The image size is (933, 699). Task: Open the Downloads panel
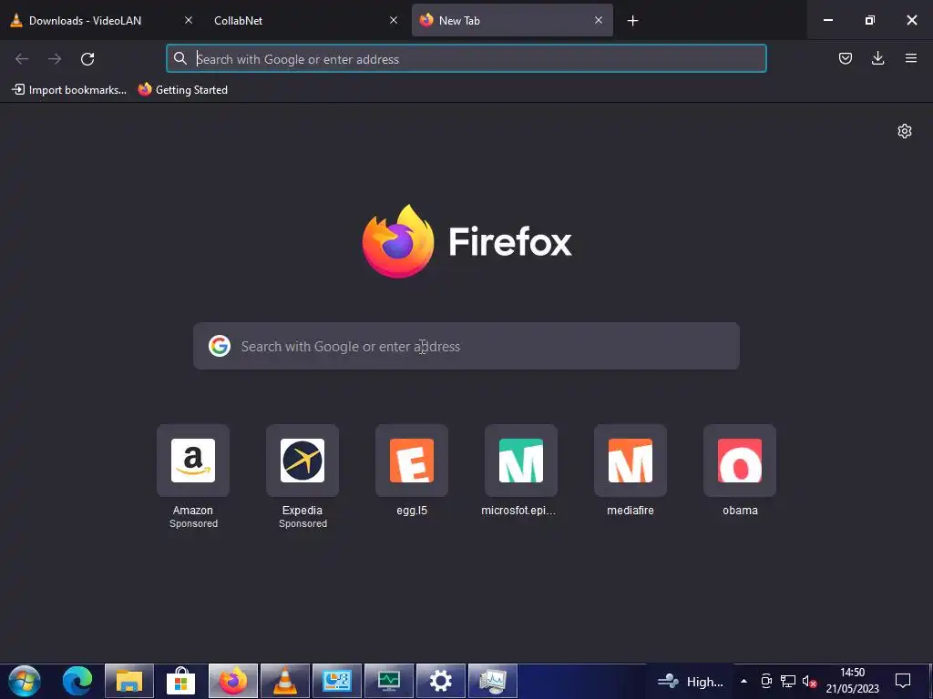[x=877, y=58]
